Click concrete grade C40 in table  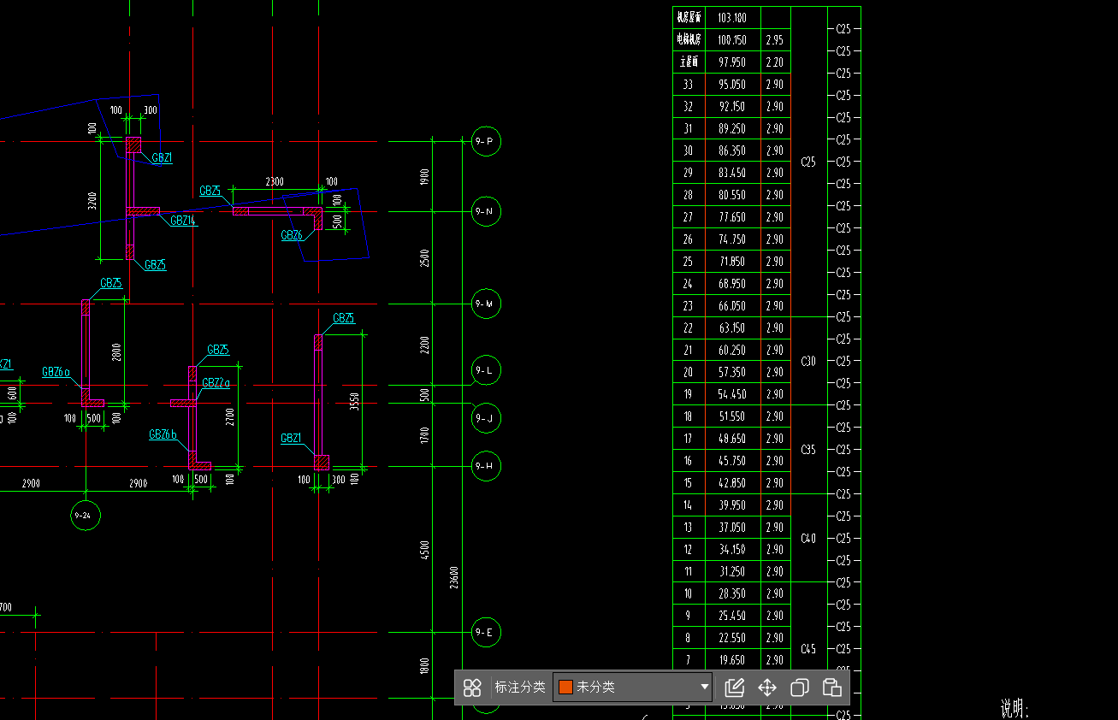click(x=808, y=539)
